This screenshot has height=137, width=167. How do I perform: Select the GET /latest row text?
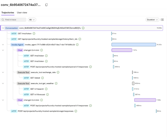pyautogui.click(x=35, y=78)
